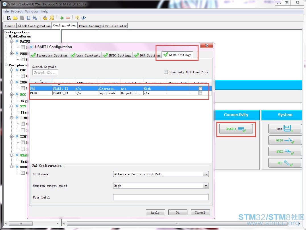Click the red minus toolbar icon

tap(68, 18)
